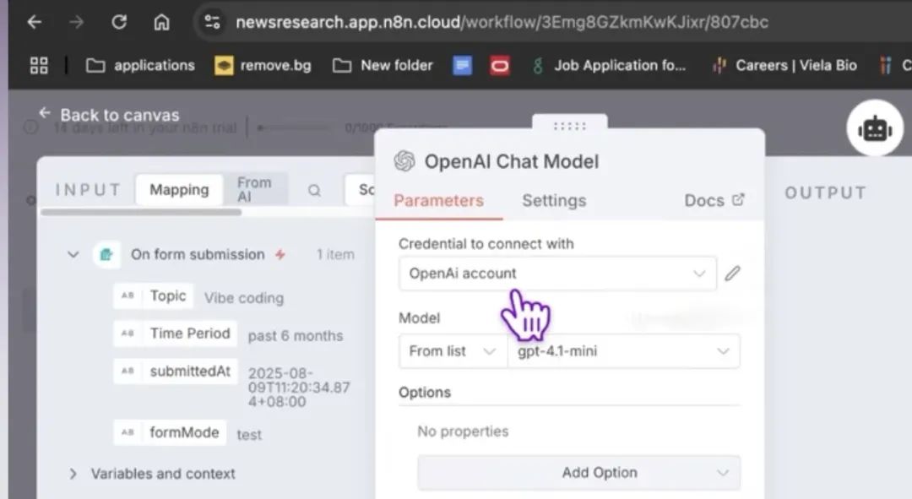Open the gpt-4.1-mini model dropdown
912x499 pixels.
coord(623,351)
